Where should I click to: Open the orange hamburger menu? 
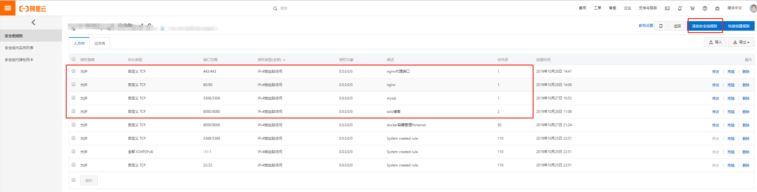coord(8,8)
